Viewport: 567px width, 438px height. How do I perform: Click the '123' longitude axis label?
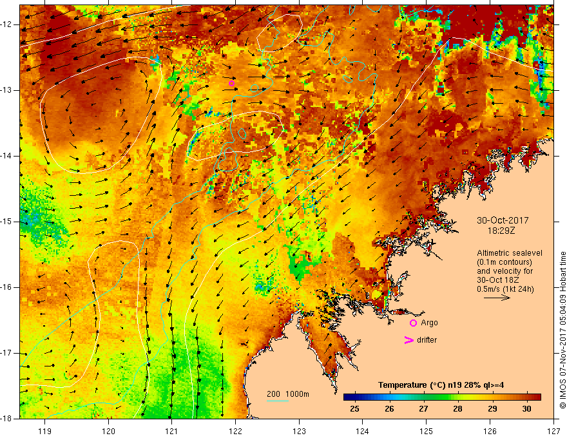(x=299, y=431)
